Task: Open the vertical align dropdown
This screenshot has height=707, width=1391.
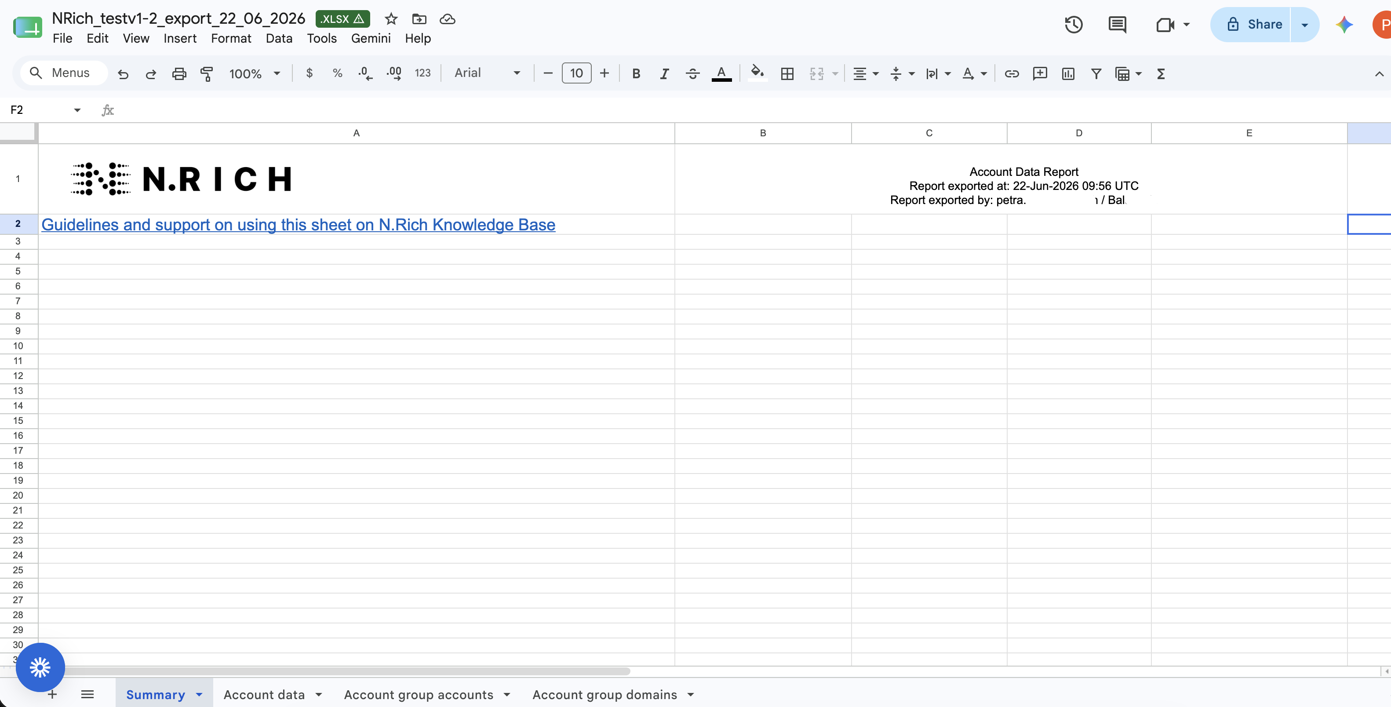Action: click(x=902, y=73)
